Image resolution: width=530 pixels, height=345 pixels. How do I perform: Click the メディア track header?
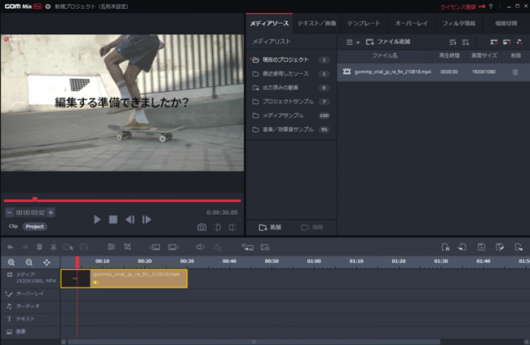click(x=31, y=278)
